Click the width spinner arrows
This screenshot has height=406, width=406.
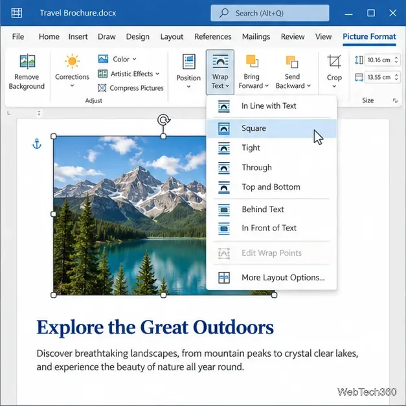tap(396, 77)
